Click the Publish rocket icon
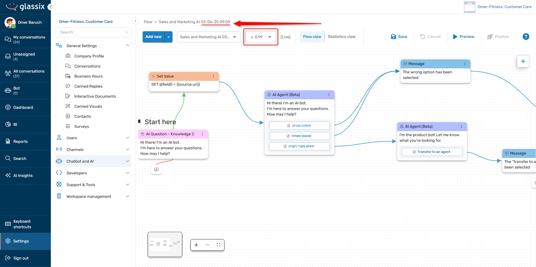The width and height of the screenshot is (536, 267). click(x=490, y=37)
